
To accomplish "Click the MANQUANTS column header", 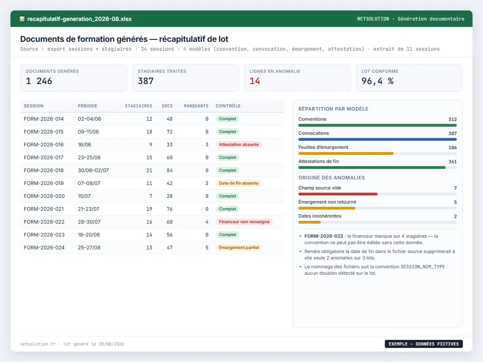I will pos(196,106).
